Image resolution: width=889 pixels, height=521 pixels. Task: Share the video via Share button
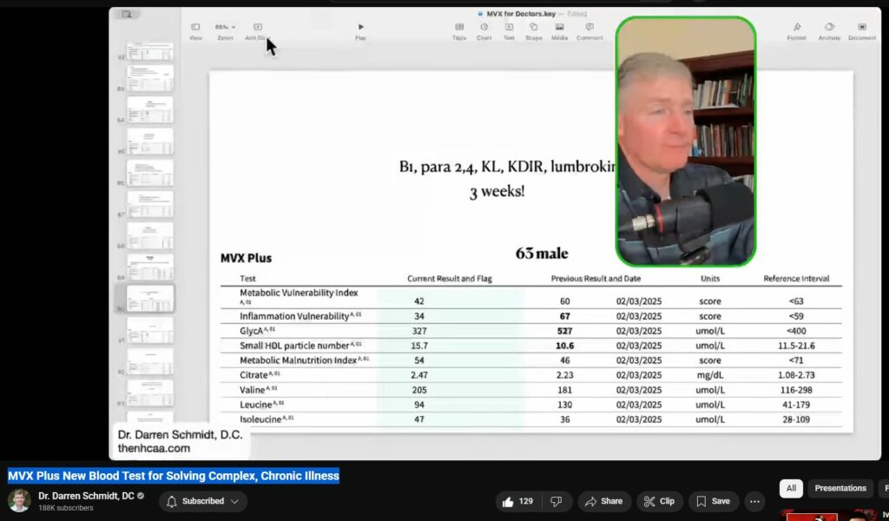coord(604,502)
